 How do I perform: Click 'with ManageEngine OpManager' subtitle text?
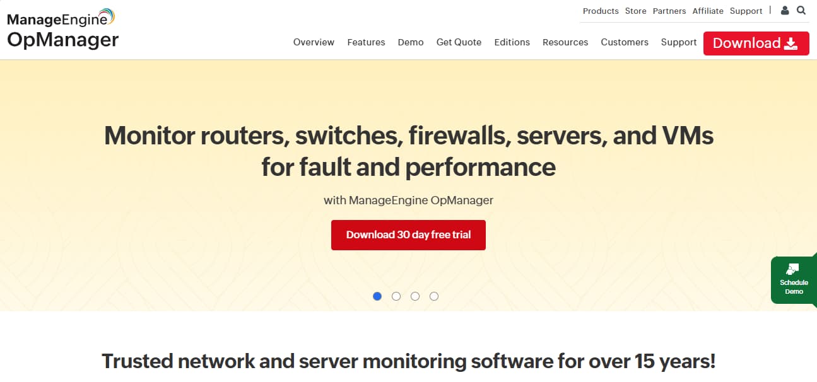point(408,200)
